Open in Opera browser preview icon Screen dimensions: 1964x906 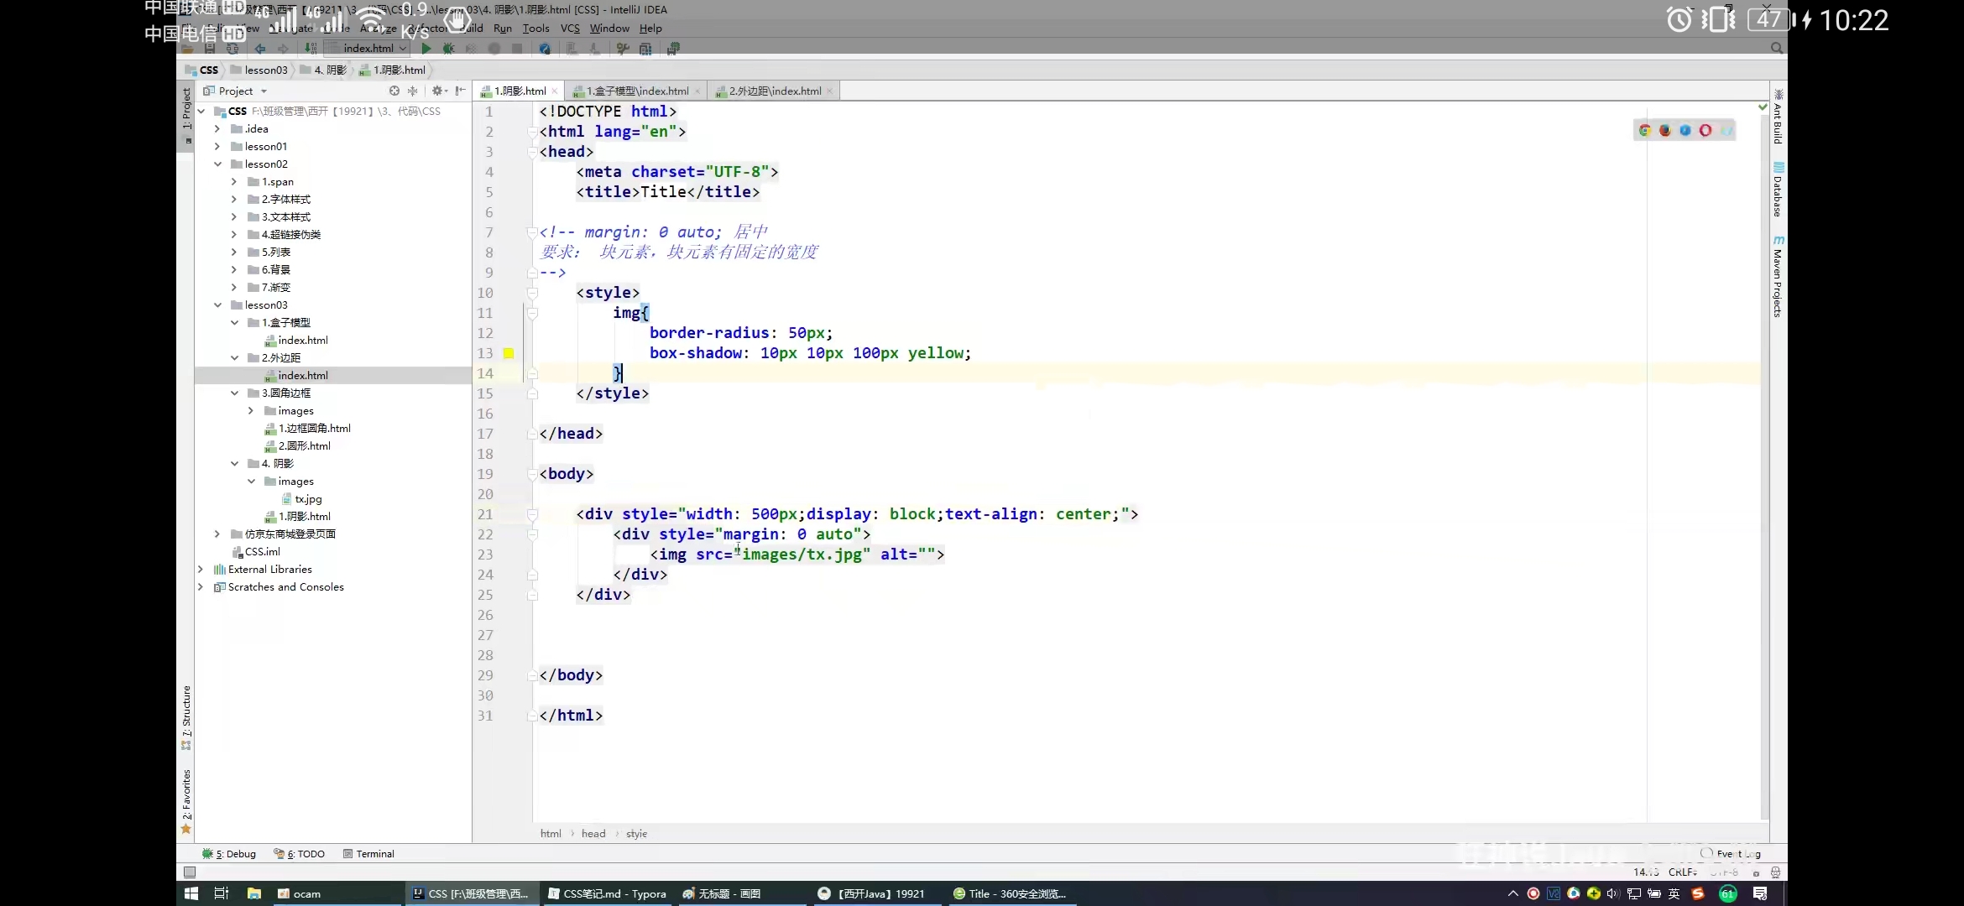coord(1705,130)
